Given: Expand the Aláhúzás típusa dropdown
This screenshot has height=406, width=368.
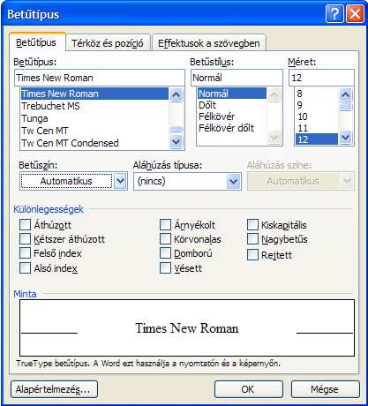Looking at the screenshot, I should [234, 181].
